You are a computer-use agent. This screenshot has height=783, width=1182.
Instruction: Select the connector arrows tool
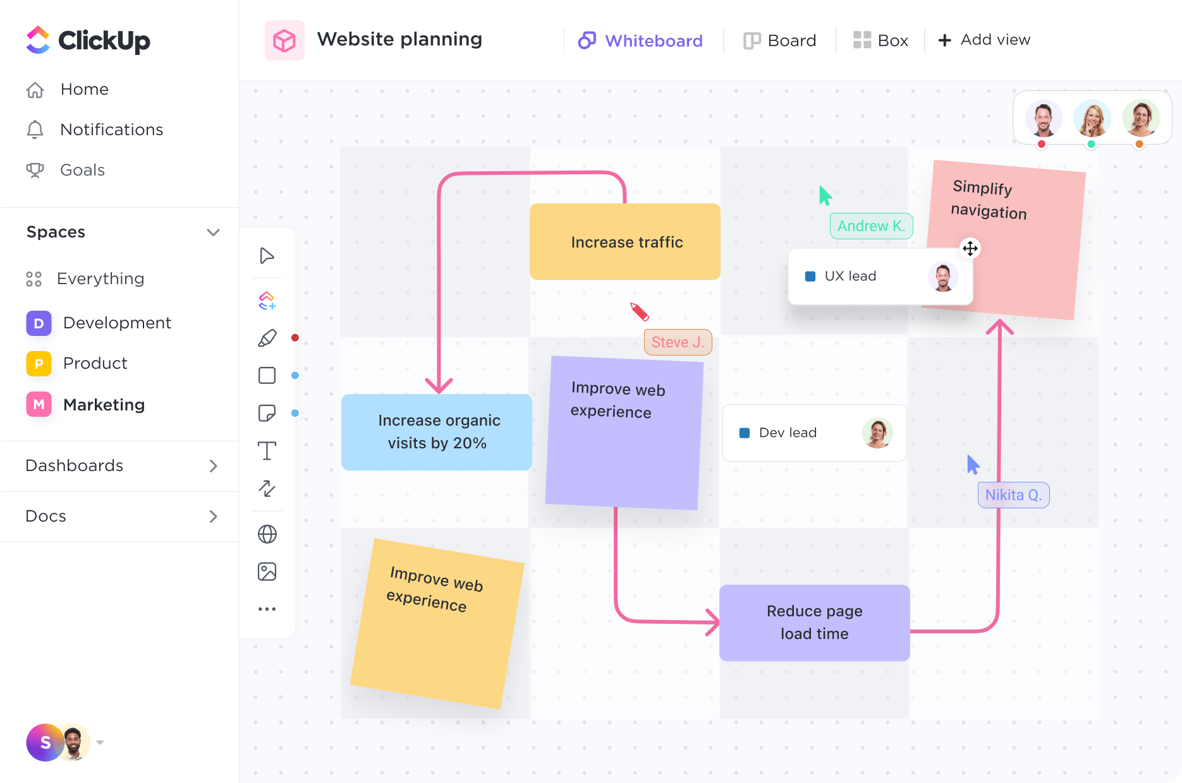click(x=267, y=488)
